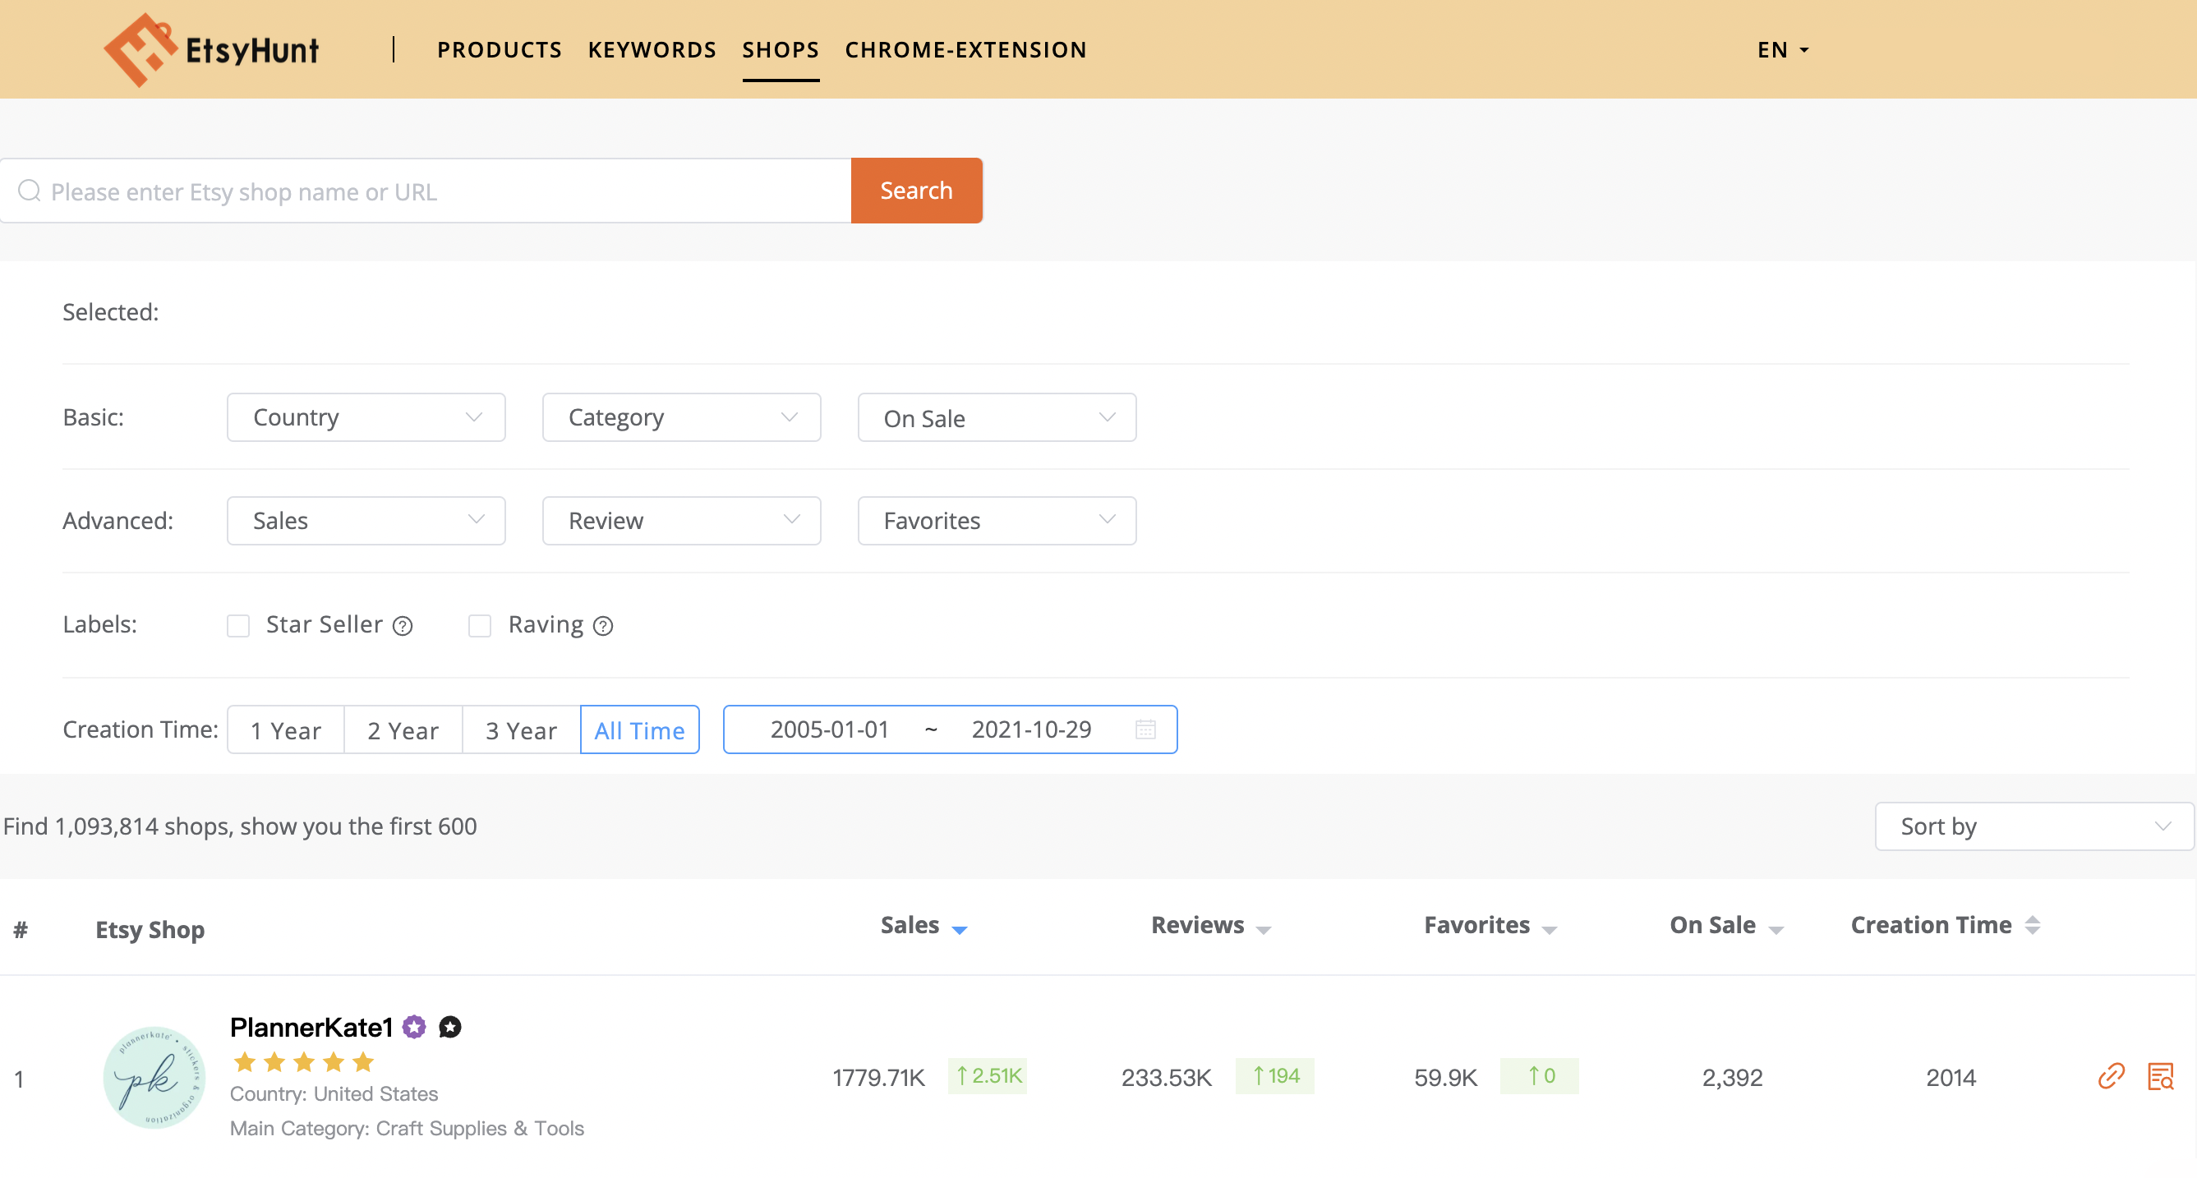
Task: Select the All Time creation time option
Action: 638,729
